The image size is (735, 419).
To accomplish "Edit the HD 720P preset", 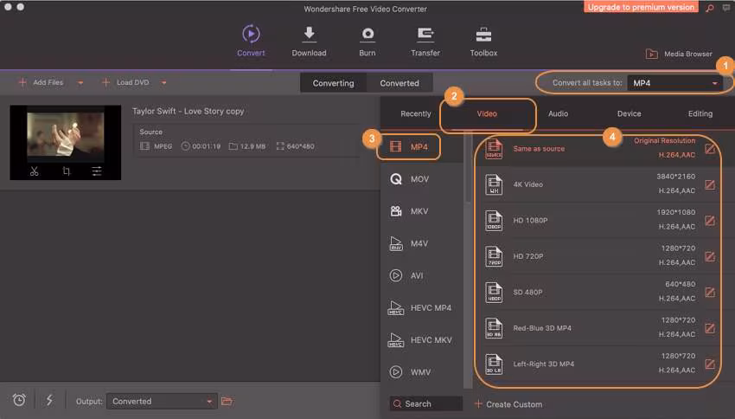I will (710, 256).
